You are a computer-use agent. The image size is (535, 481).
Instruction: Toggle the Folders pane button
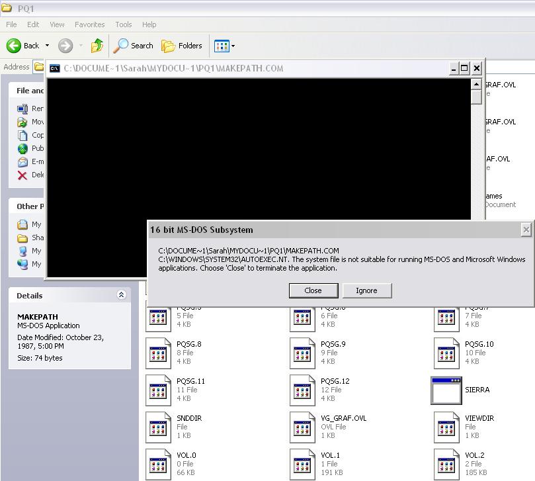coord(182,46)
